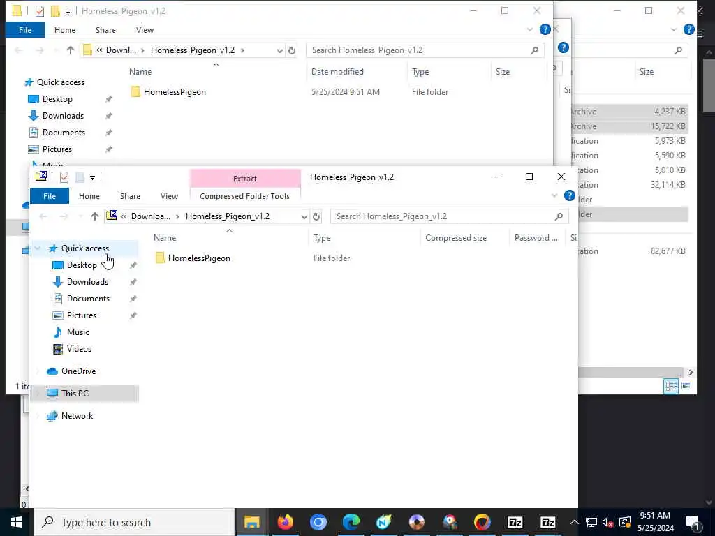Image resolution: width=715 pixels, height=536 pixels.
Task: Launch Firefox from the taskbar
Action: pyautogui.click(x=286, y=522)
